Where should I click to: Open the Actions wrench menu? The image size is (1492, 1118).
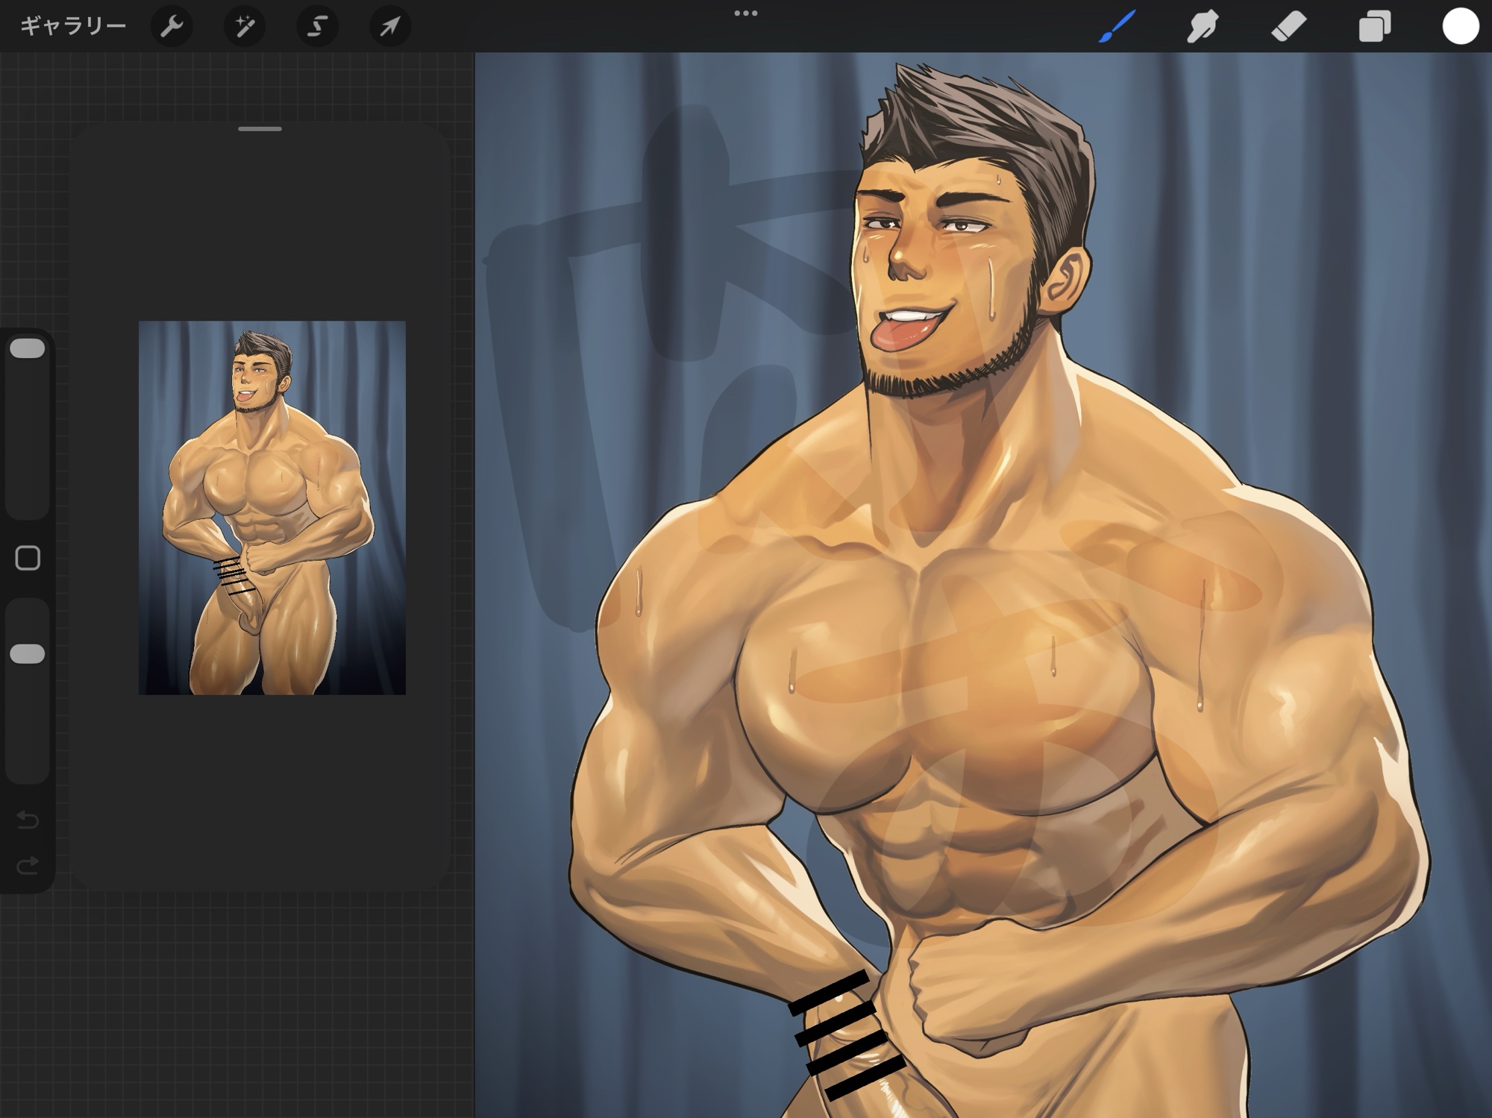(172, 27)
